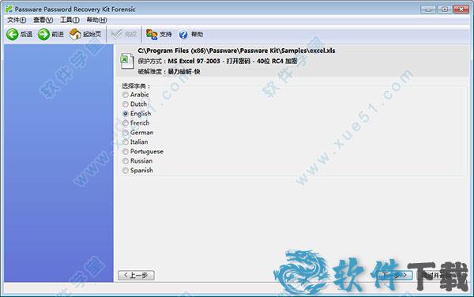Viewport: 474px width, 297px height.
Task: Click the MS Excel 97-2003 protection text
Action: click(x=232, y=61)
